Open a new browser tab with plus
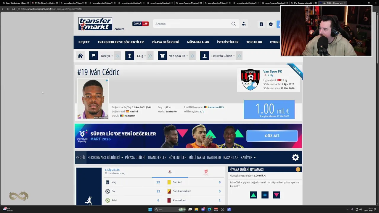The image size is (379, 213). coord(350,3)
